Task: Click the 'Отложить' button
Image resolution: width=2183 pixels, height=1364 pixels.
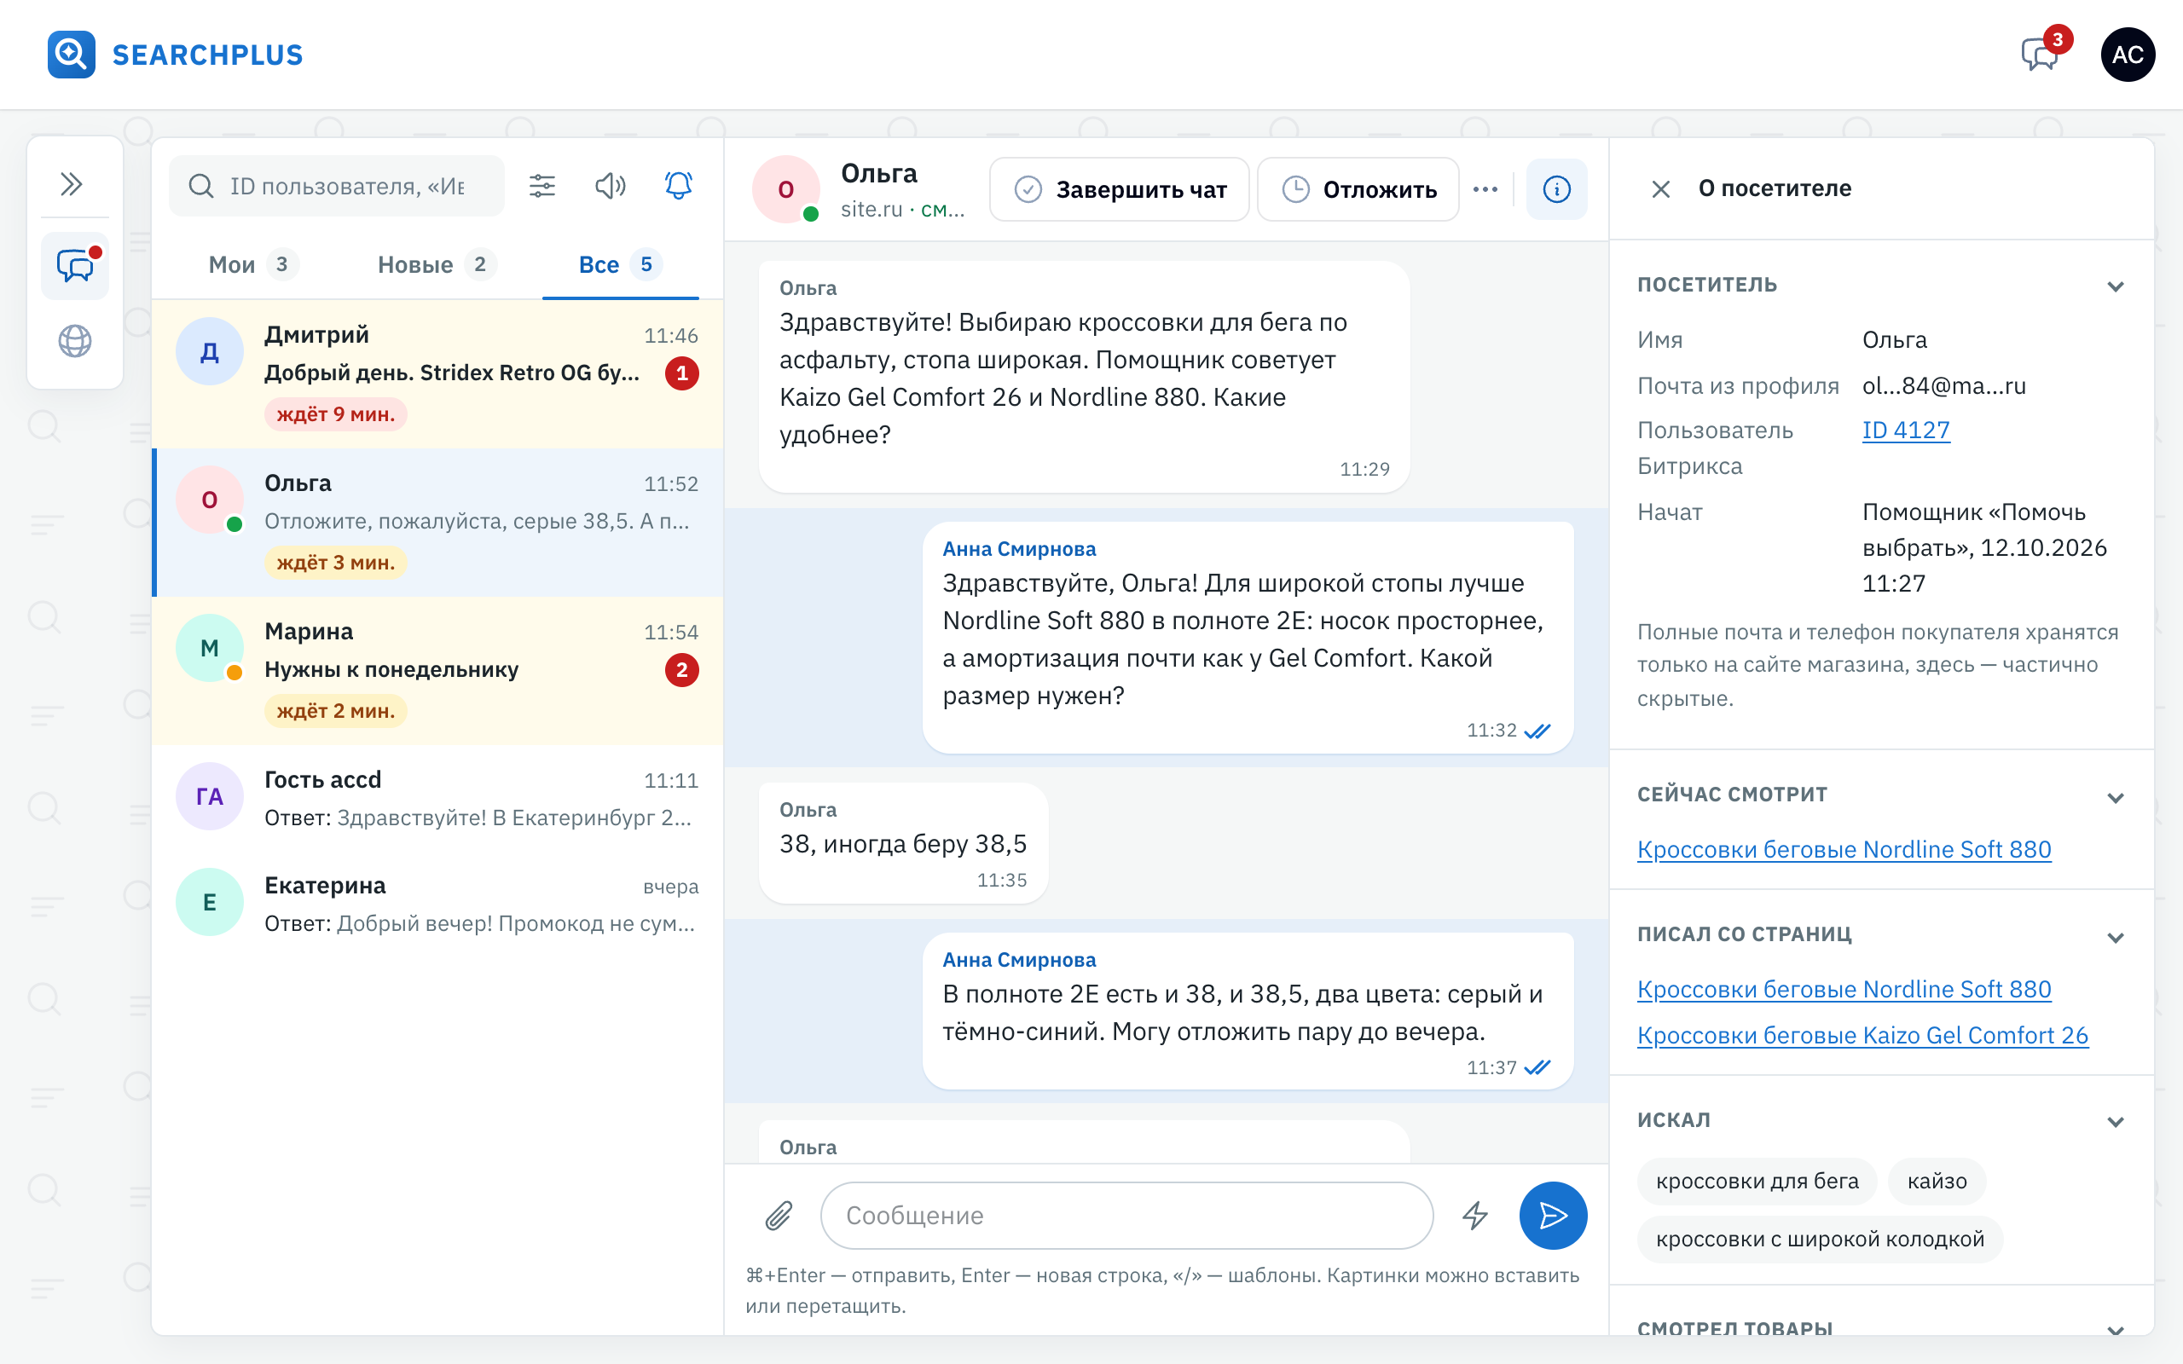Action: 1358,189
